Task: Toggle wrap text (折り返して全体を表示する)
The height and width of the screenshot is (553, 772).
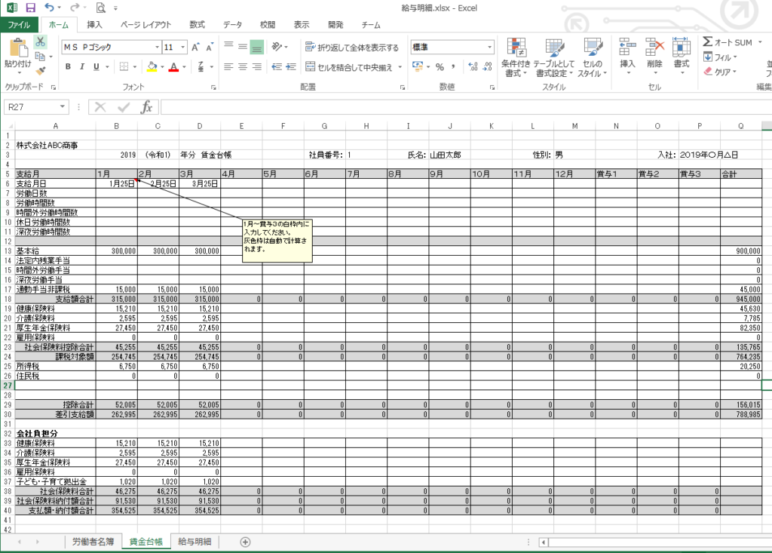Action: (351, 48)
